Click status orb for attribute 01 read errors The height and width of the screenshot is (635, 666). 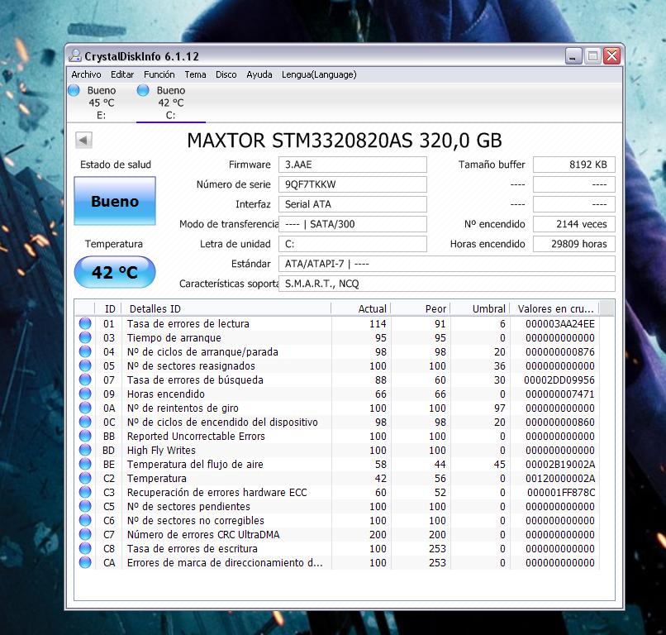point(85,324)
